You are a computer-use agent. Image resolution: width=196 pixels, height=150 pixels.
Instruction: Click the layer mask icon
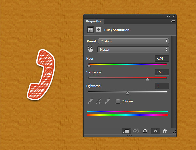click(98, 30)
